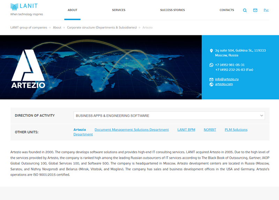This screenshot has width=279, height=200.
Task: Click the email envelope icon beside info@artezio.ru
Action: (x=211, y=79)
